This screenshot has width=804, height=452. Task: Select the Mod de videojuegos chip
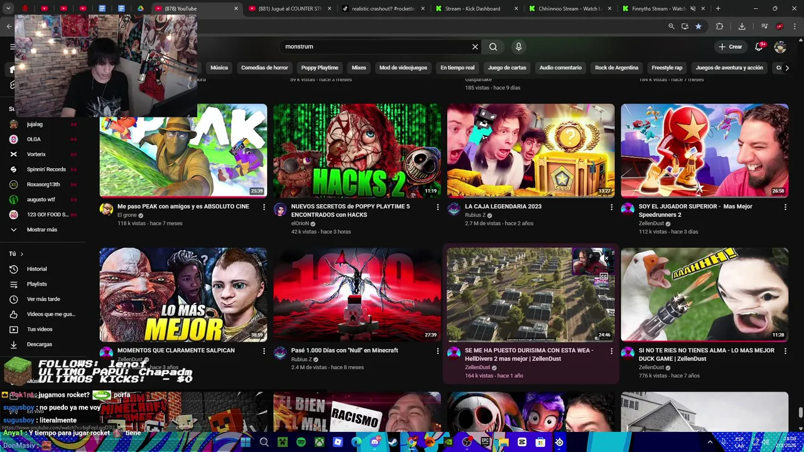403,68
